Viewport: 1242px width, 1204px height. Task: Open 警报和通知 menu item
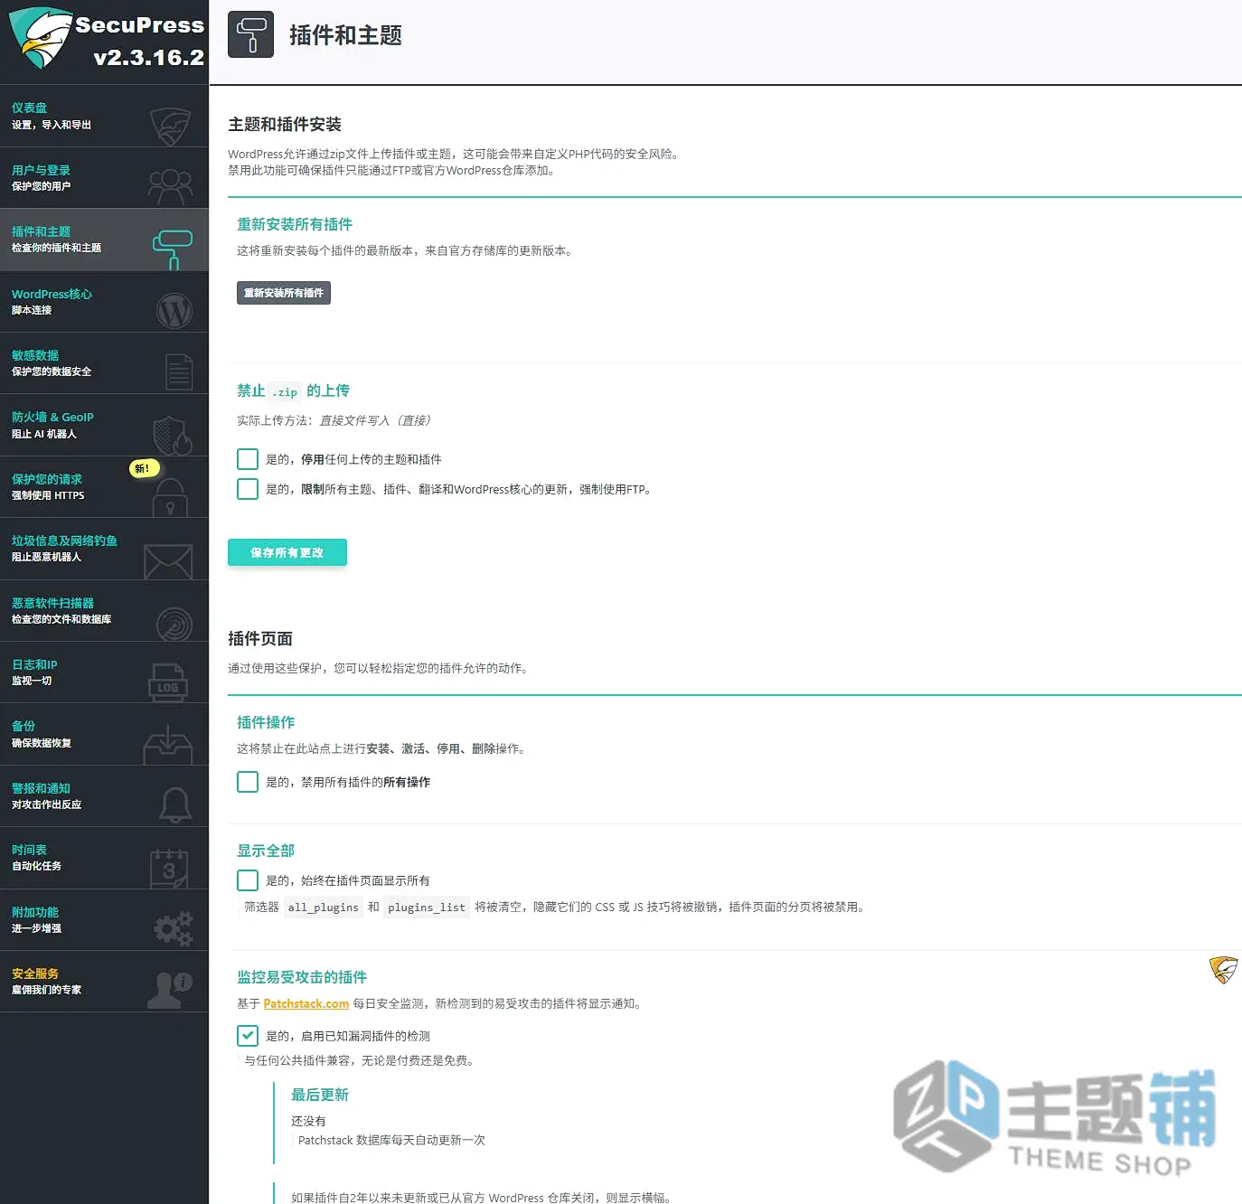[104, 796]
